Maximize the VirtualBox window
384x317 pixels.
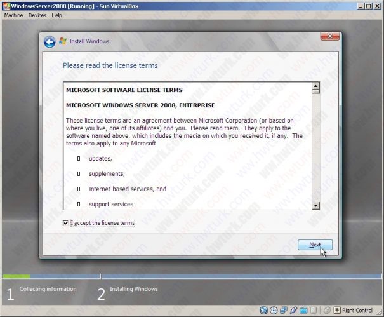[x=369, y=6]
